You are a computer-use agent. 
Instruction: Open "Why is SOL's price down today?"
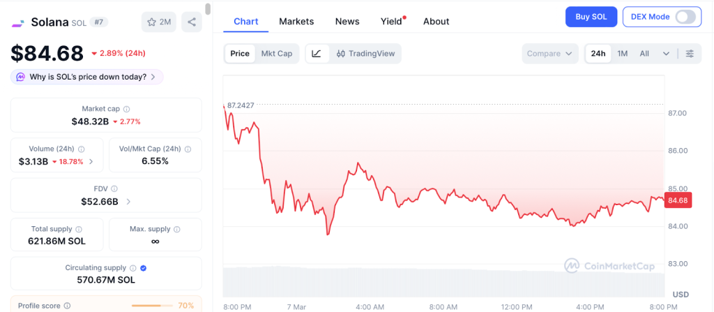(87, 77)
